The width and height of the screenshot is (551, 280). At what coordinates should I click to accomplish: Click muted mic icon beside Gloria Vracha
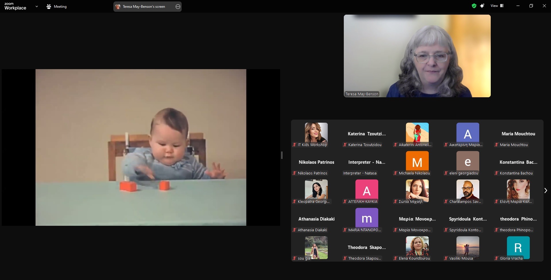point(496,258)
